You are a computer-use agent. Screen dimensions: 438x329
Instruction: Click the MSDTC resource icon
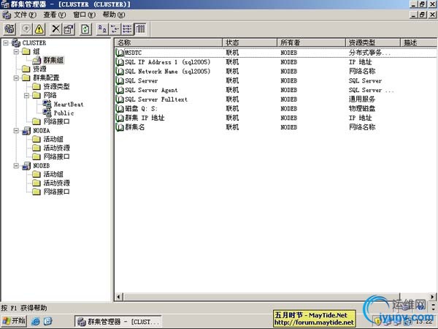[x=120, y=53]
